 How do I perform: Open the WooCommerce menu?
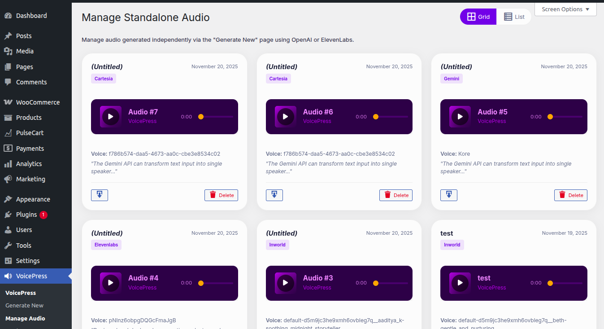click(38, 102)
